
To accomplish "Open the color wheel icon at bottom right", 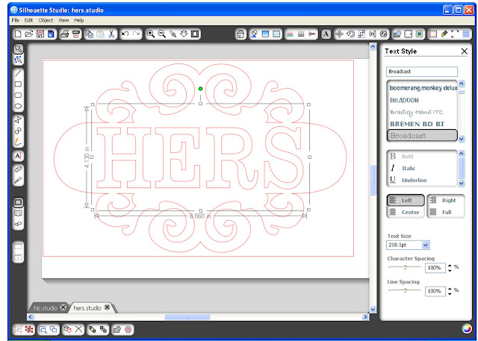I will click(466, 328).
